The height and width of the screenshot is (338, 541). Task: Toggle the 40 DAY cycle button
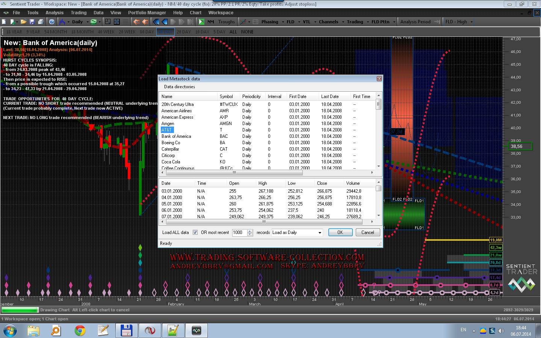coord(165,32)
